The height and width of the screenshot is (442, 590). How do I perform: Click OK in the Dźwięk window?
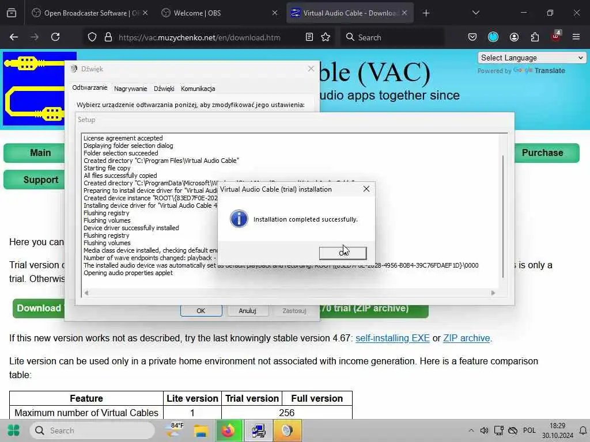coord(201,311)
